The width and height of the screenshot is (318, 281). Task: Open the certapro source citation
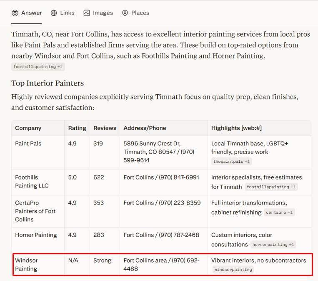pos(279,213)
